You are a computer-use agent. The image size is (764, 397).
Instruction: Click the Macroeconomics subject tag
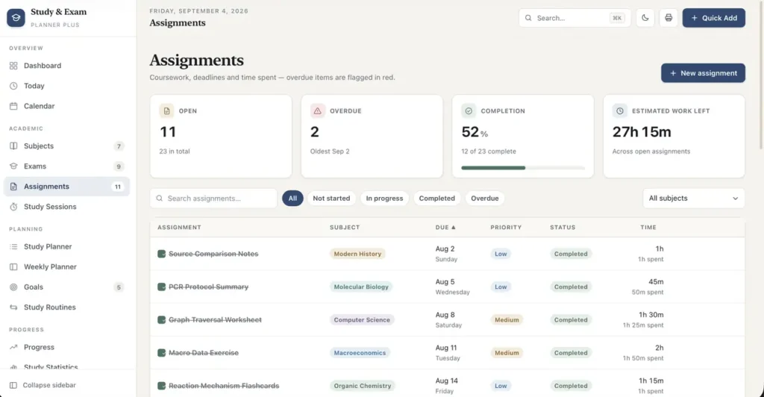pos(360,353)
